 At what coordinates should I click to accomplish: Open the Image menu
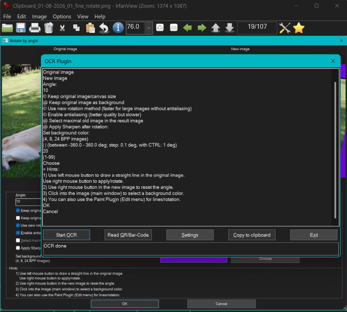tap(39, 17)
